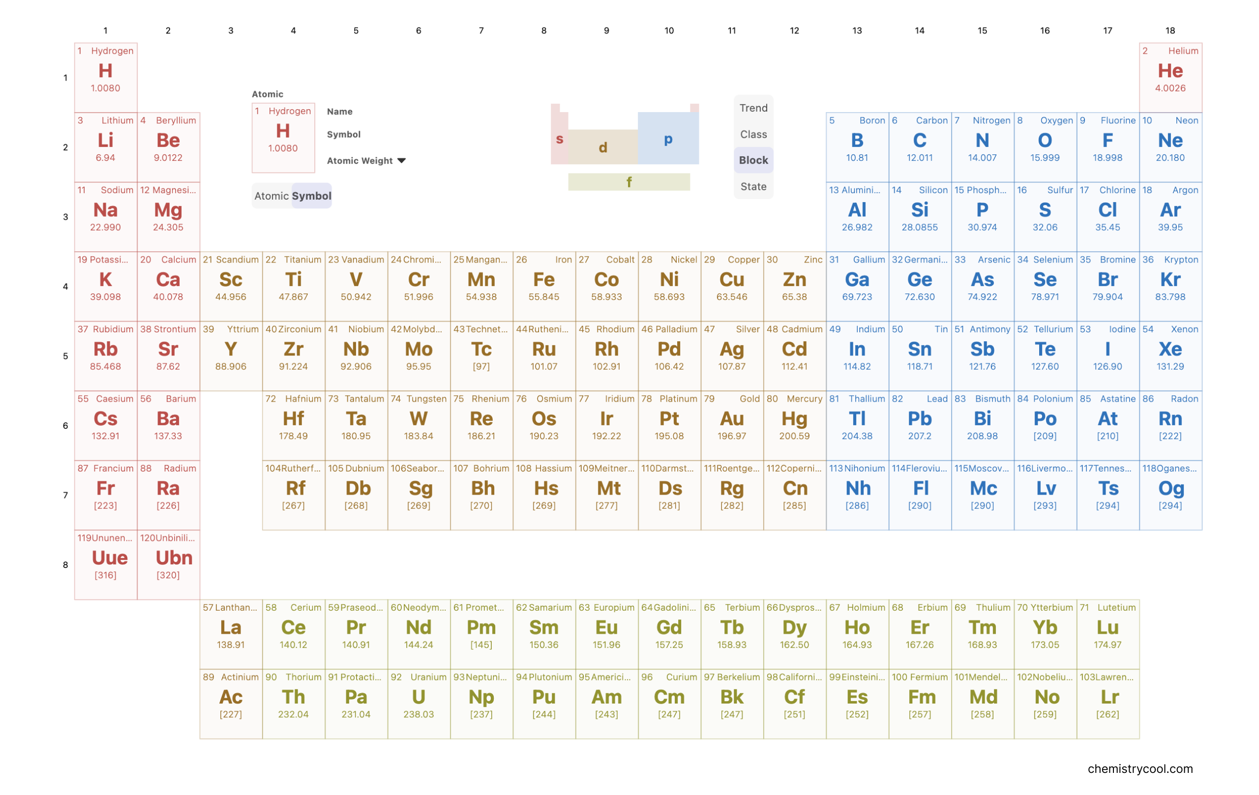This screenshot has width=1259, height=795.
Task: Click the Gold (Au) element tile
Action: click(x=732, y=425)
